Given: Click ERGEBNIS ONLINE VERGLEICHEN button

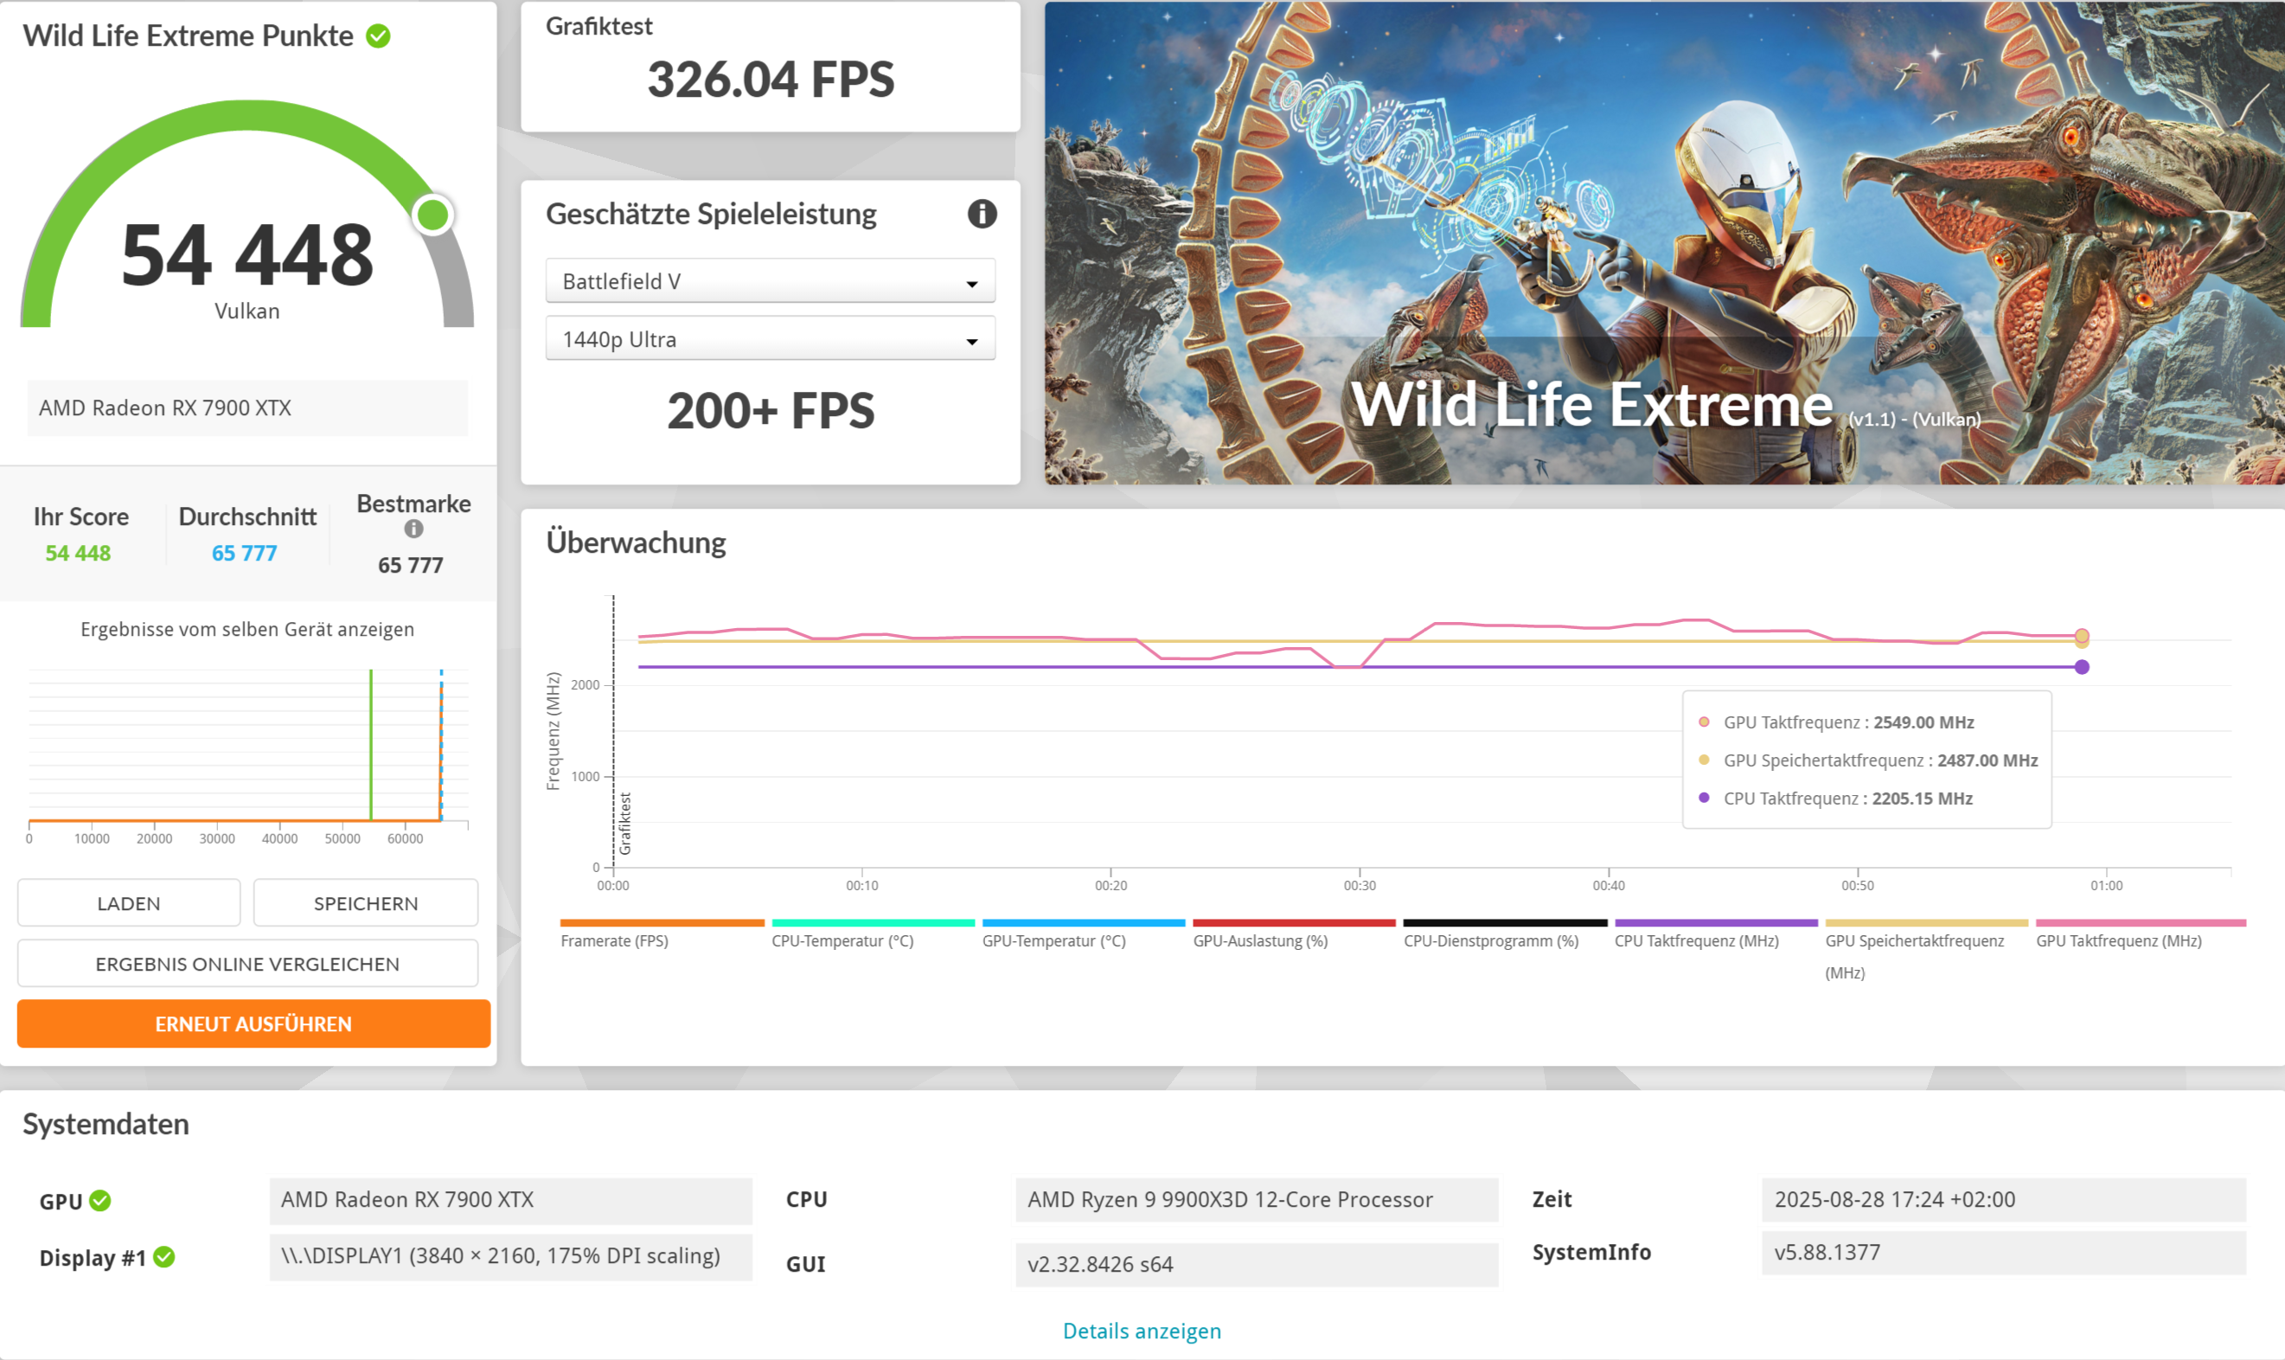Looking at the screenshot, I should (247, 963).
